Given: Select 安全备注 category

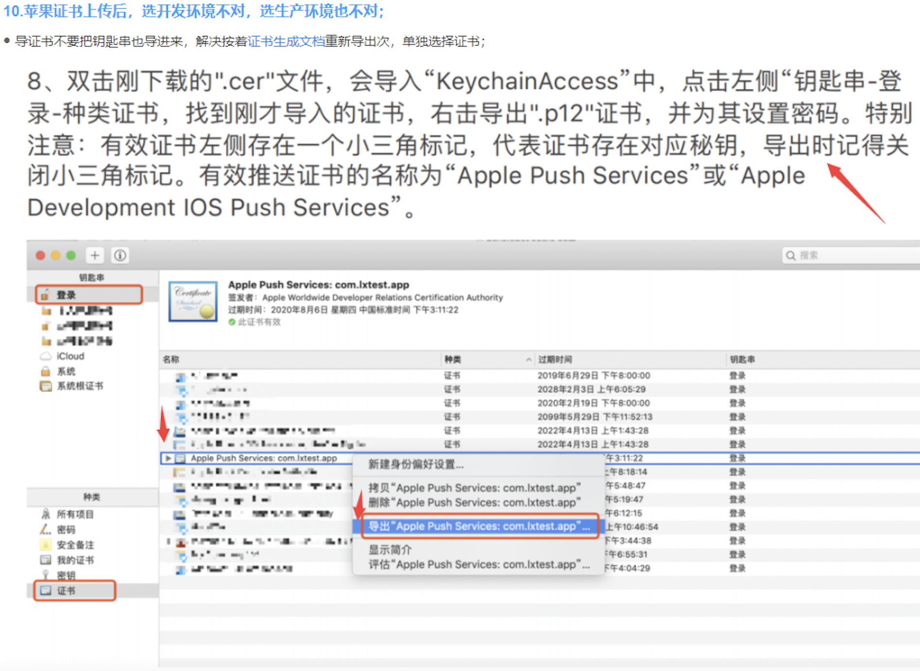Looking at the screenshot, I should (75, 545).
